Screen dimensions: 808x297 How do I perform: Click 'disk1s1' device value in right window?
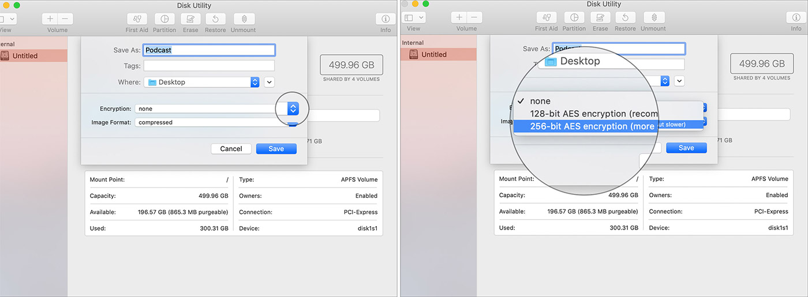[x=778, y=228]
